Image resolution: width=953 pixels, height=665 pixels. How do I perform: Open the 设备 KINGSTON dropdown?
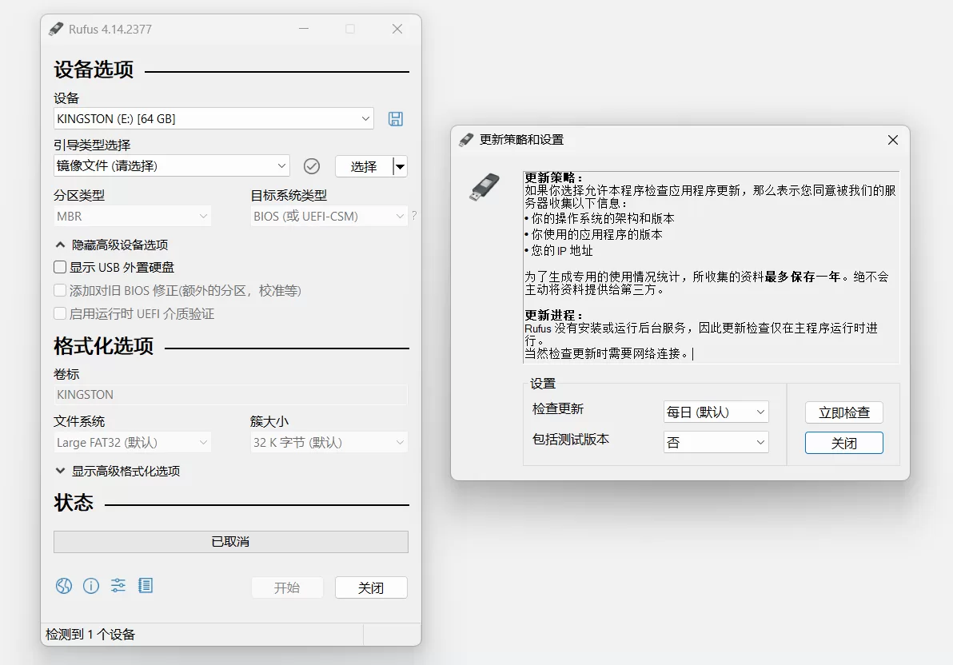tap(213, 118)
